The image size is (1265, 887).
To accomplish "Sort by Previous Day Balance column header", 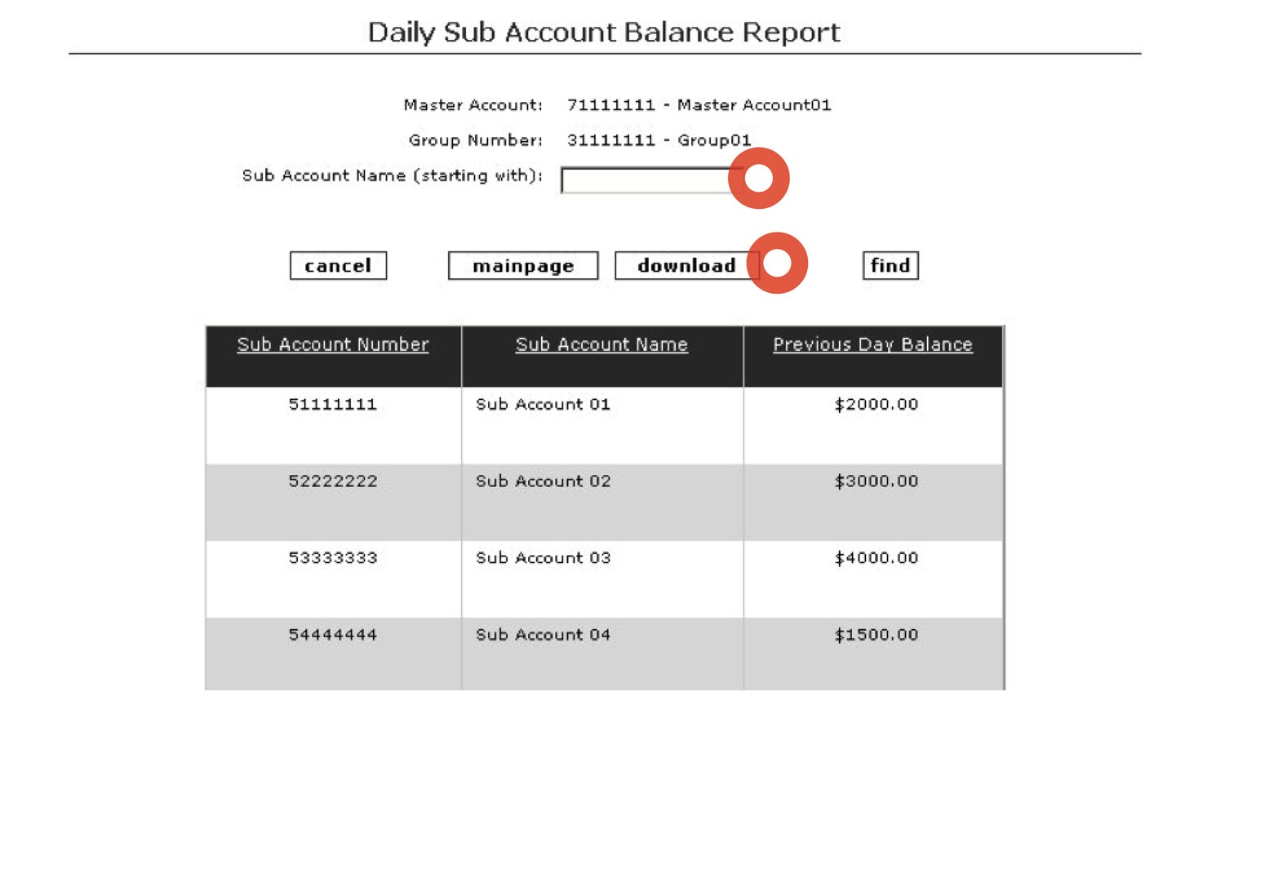I will (873, 344).
